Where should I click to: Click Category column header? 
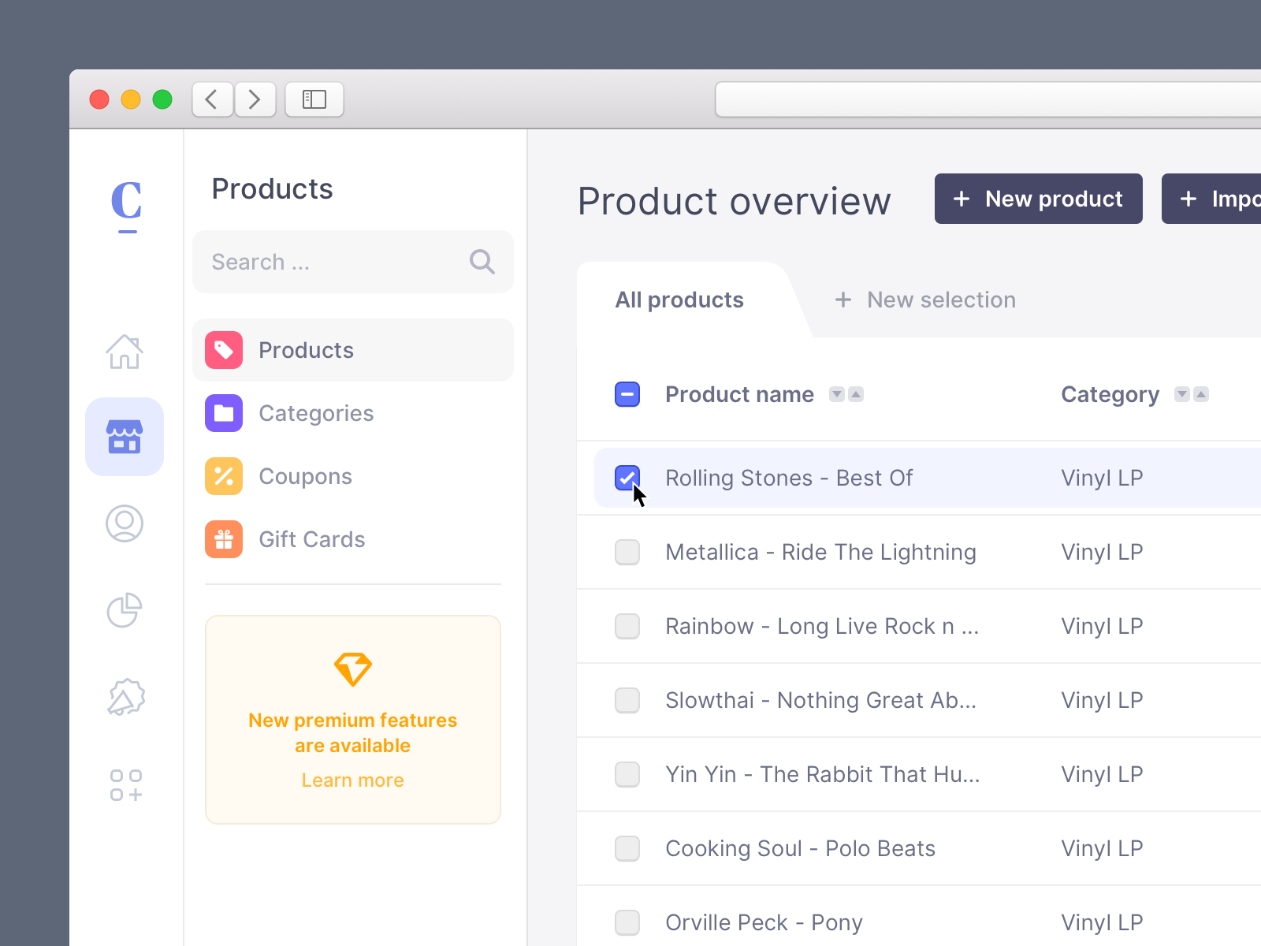(x=1110, y=394)
